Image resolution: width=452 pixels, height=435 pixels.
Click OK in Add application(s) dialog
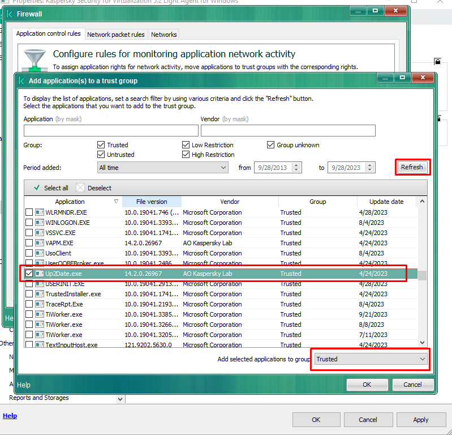pos(367,385)
